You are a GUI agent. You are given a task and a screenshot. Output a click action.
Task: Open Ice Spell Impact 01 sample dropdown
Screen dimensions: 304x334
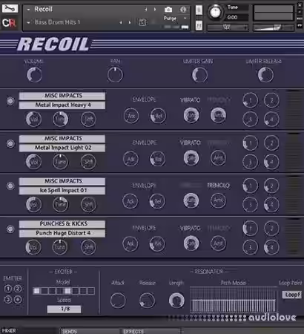coord(62,191)
